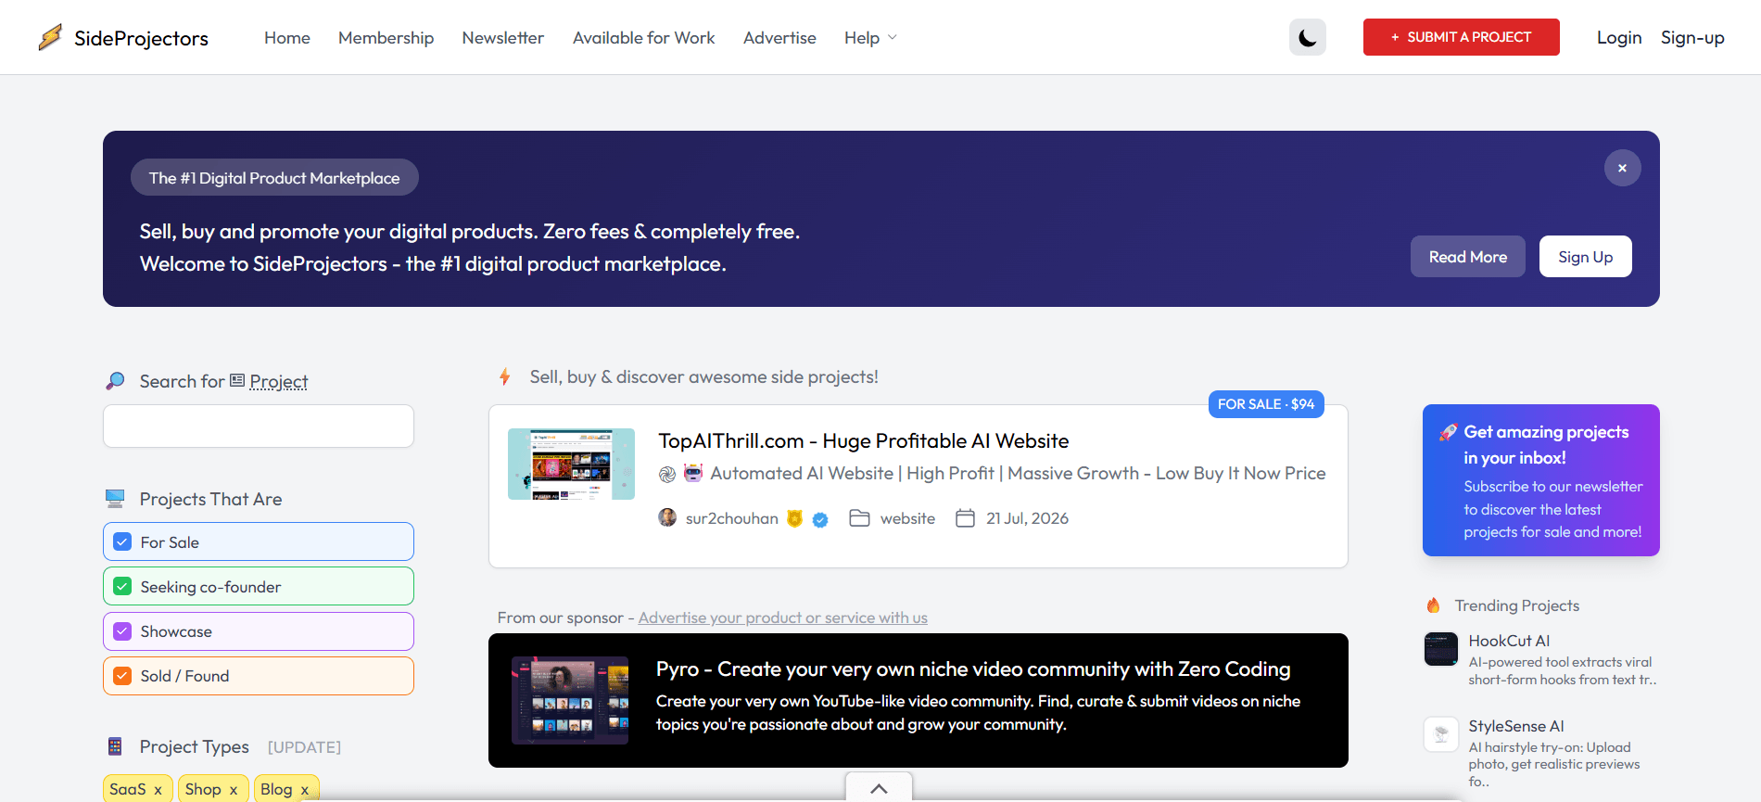Open the Membership page
This screenshot has height=802, width=1761.
[386, 38]
